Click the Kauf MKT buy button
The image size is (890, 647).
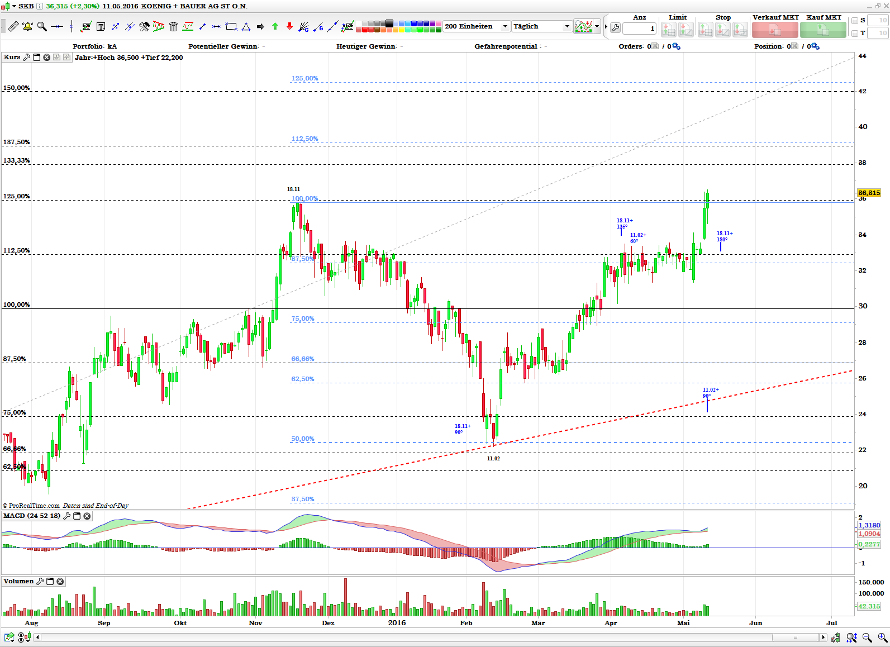(x=823, y=29)
